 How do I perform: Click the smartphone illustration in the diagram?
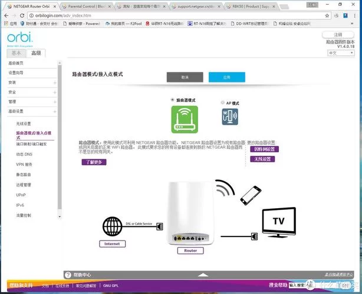coord(251,195)
